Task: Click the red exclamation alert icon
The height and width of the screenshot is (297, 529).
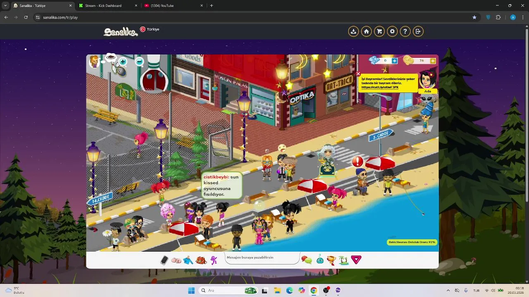Action: pos(357,162)
